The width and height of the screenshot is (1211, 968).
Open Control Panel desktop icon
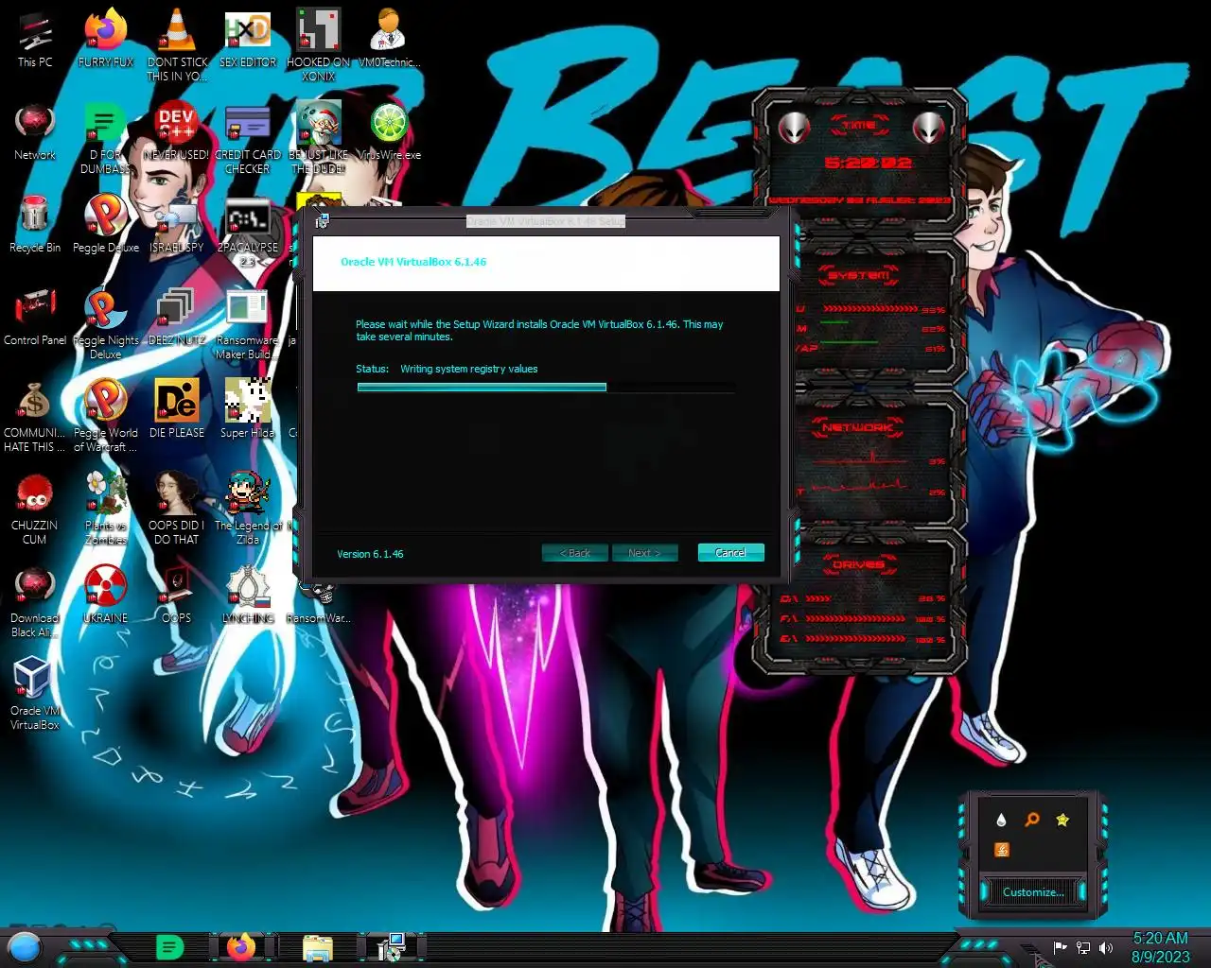pos(35,317)
